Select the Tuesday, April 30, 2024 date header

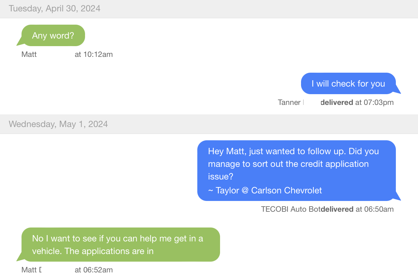[x=54, y=9]
